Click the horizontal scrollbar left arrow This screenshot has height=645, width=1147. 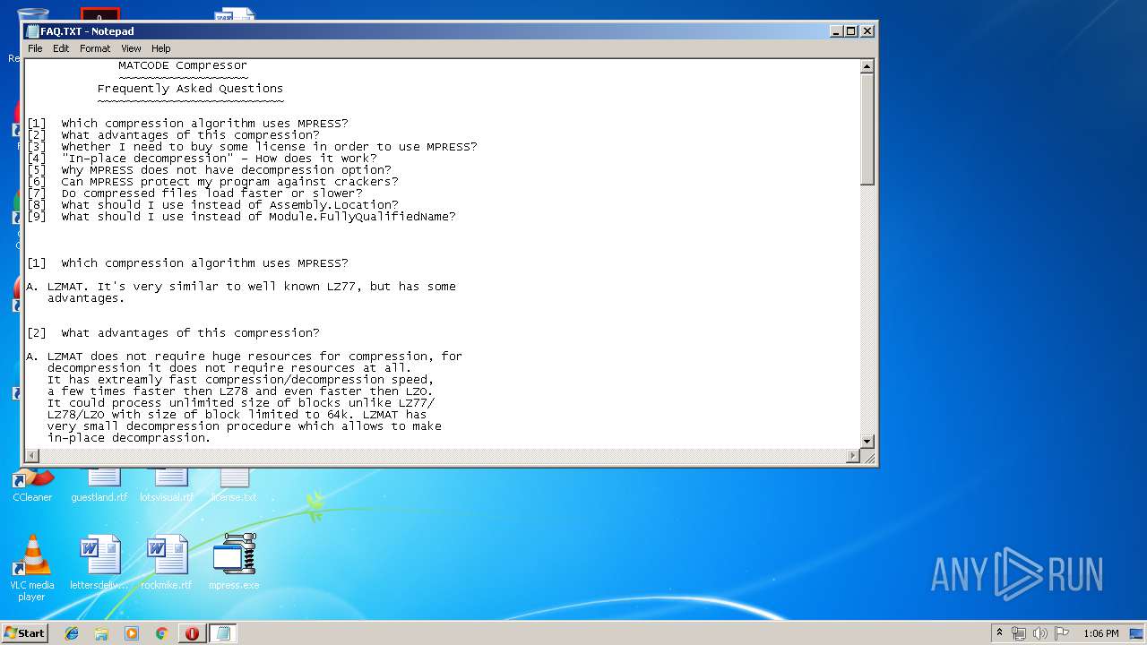pos(32,456)
